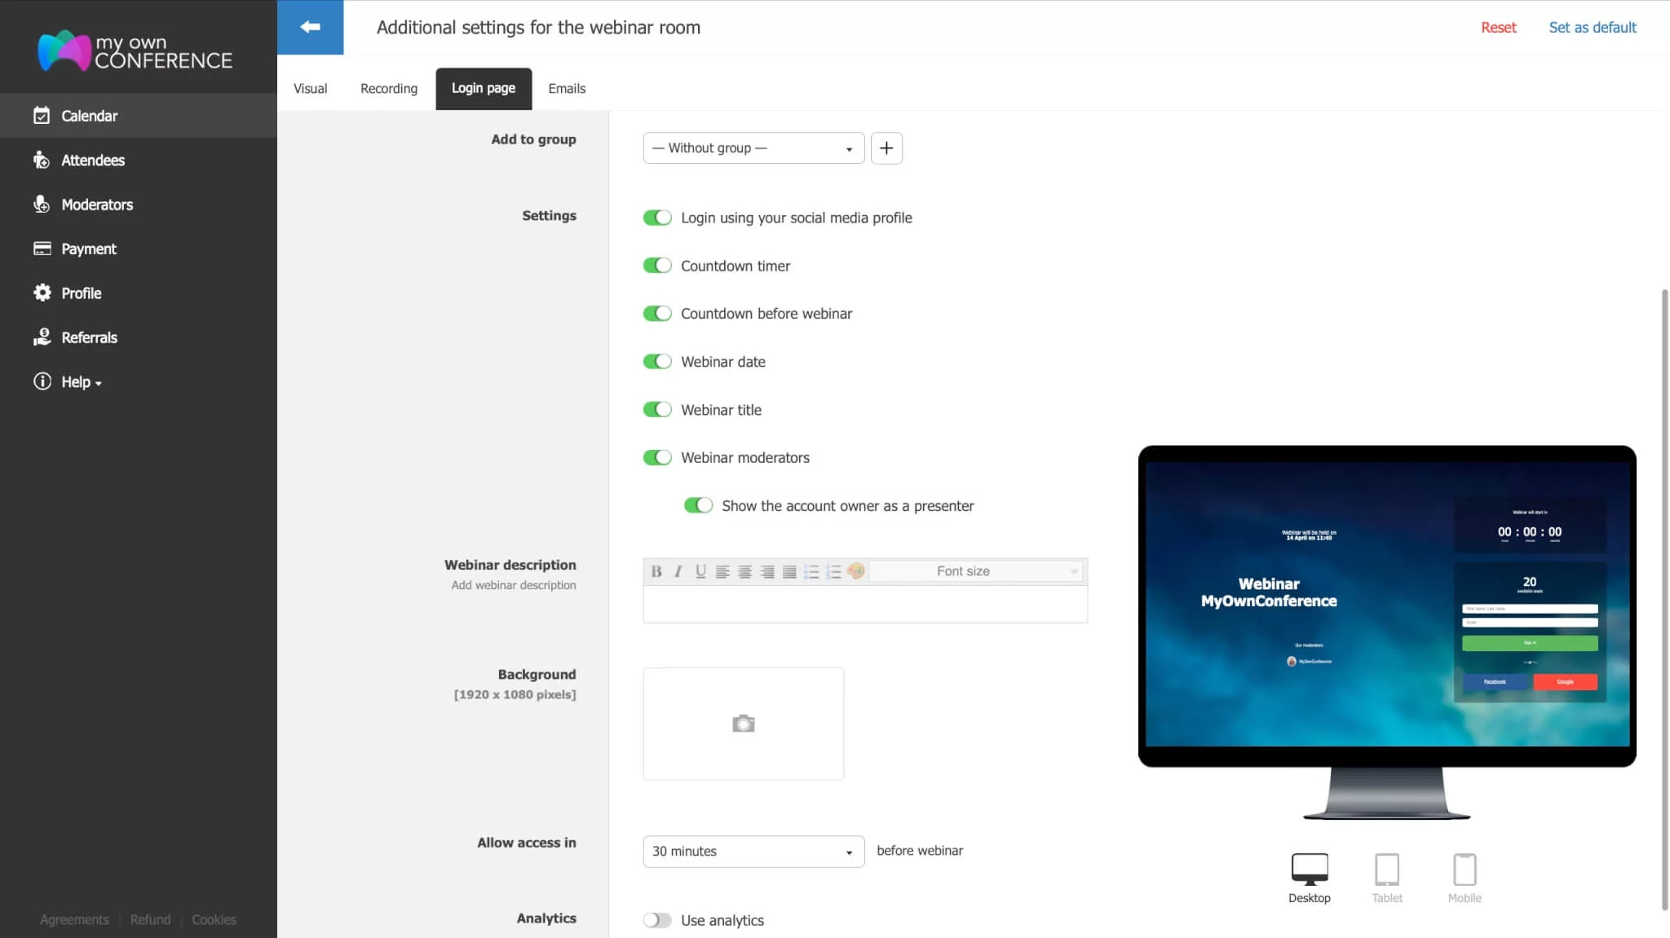This screenshot has width=1670, height=938.
Task: Select the Tablet preview icon
Action: point(1386,874)
